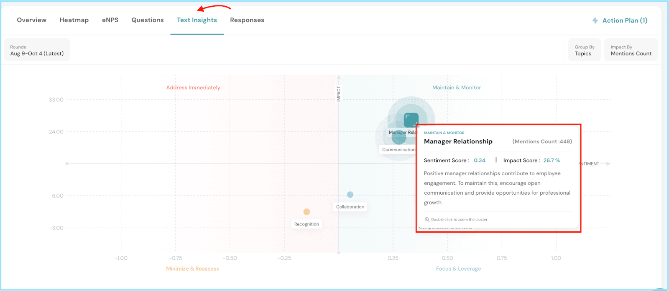This screenshot has width=669, height=291.
Task: Go to the eNPS tab
Action: 110,20
